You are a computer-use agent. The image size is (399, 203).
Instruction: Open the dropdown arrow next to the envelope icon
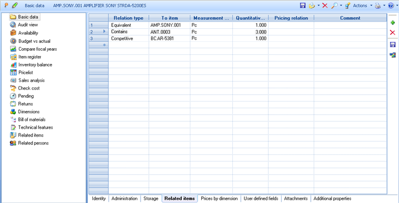[319, 5]
